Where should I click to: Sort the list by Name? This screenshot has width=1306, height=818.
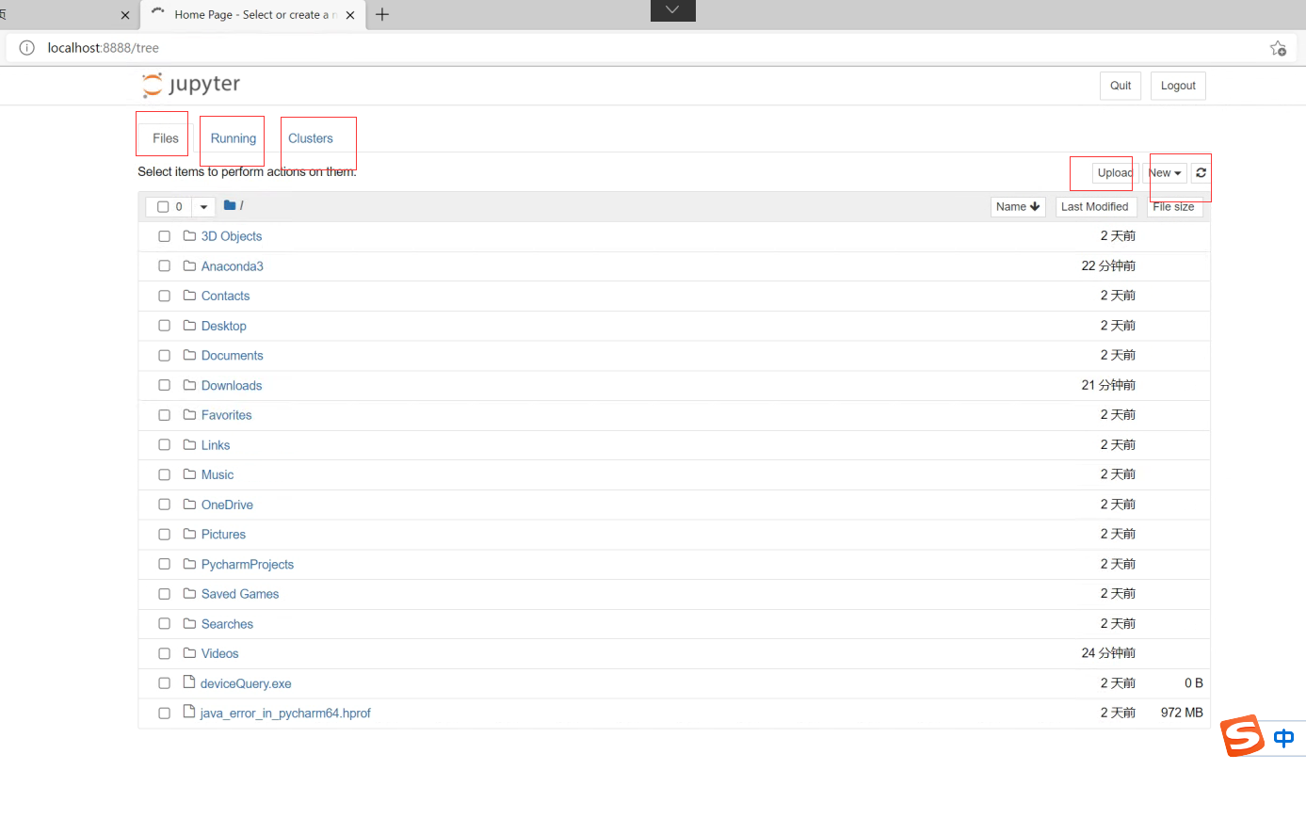pos(1018,207)
